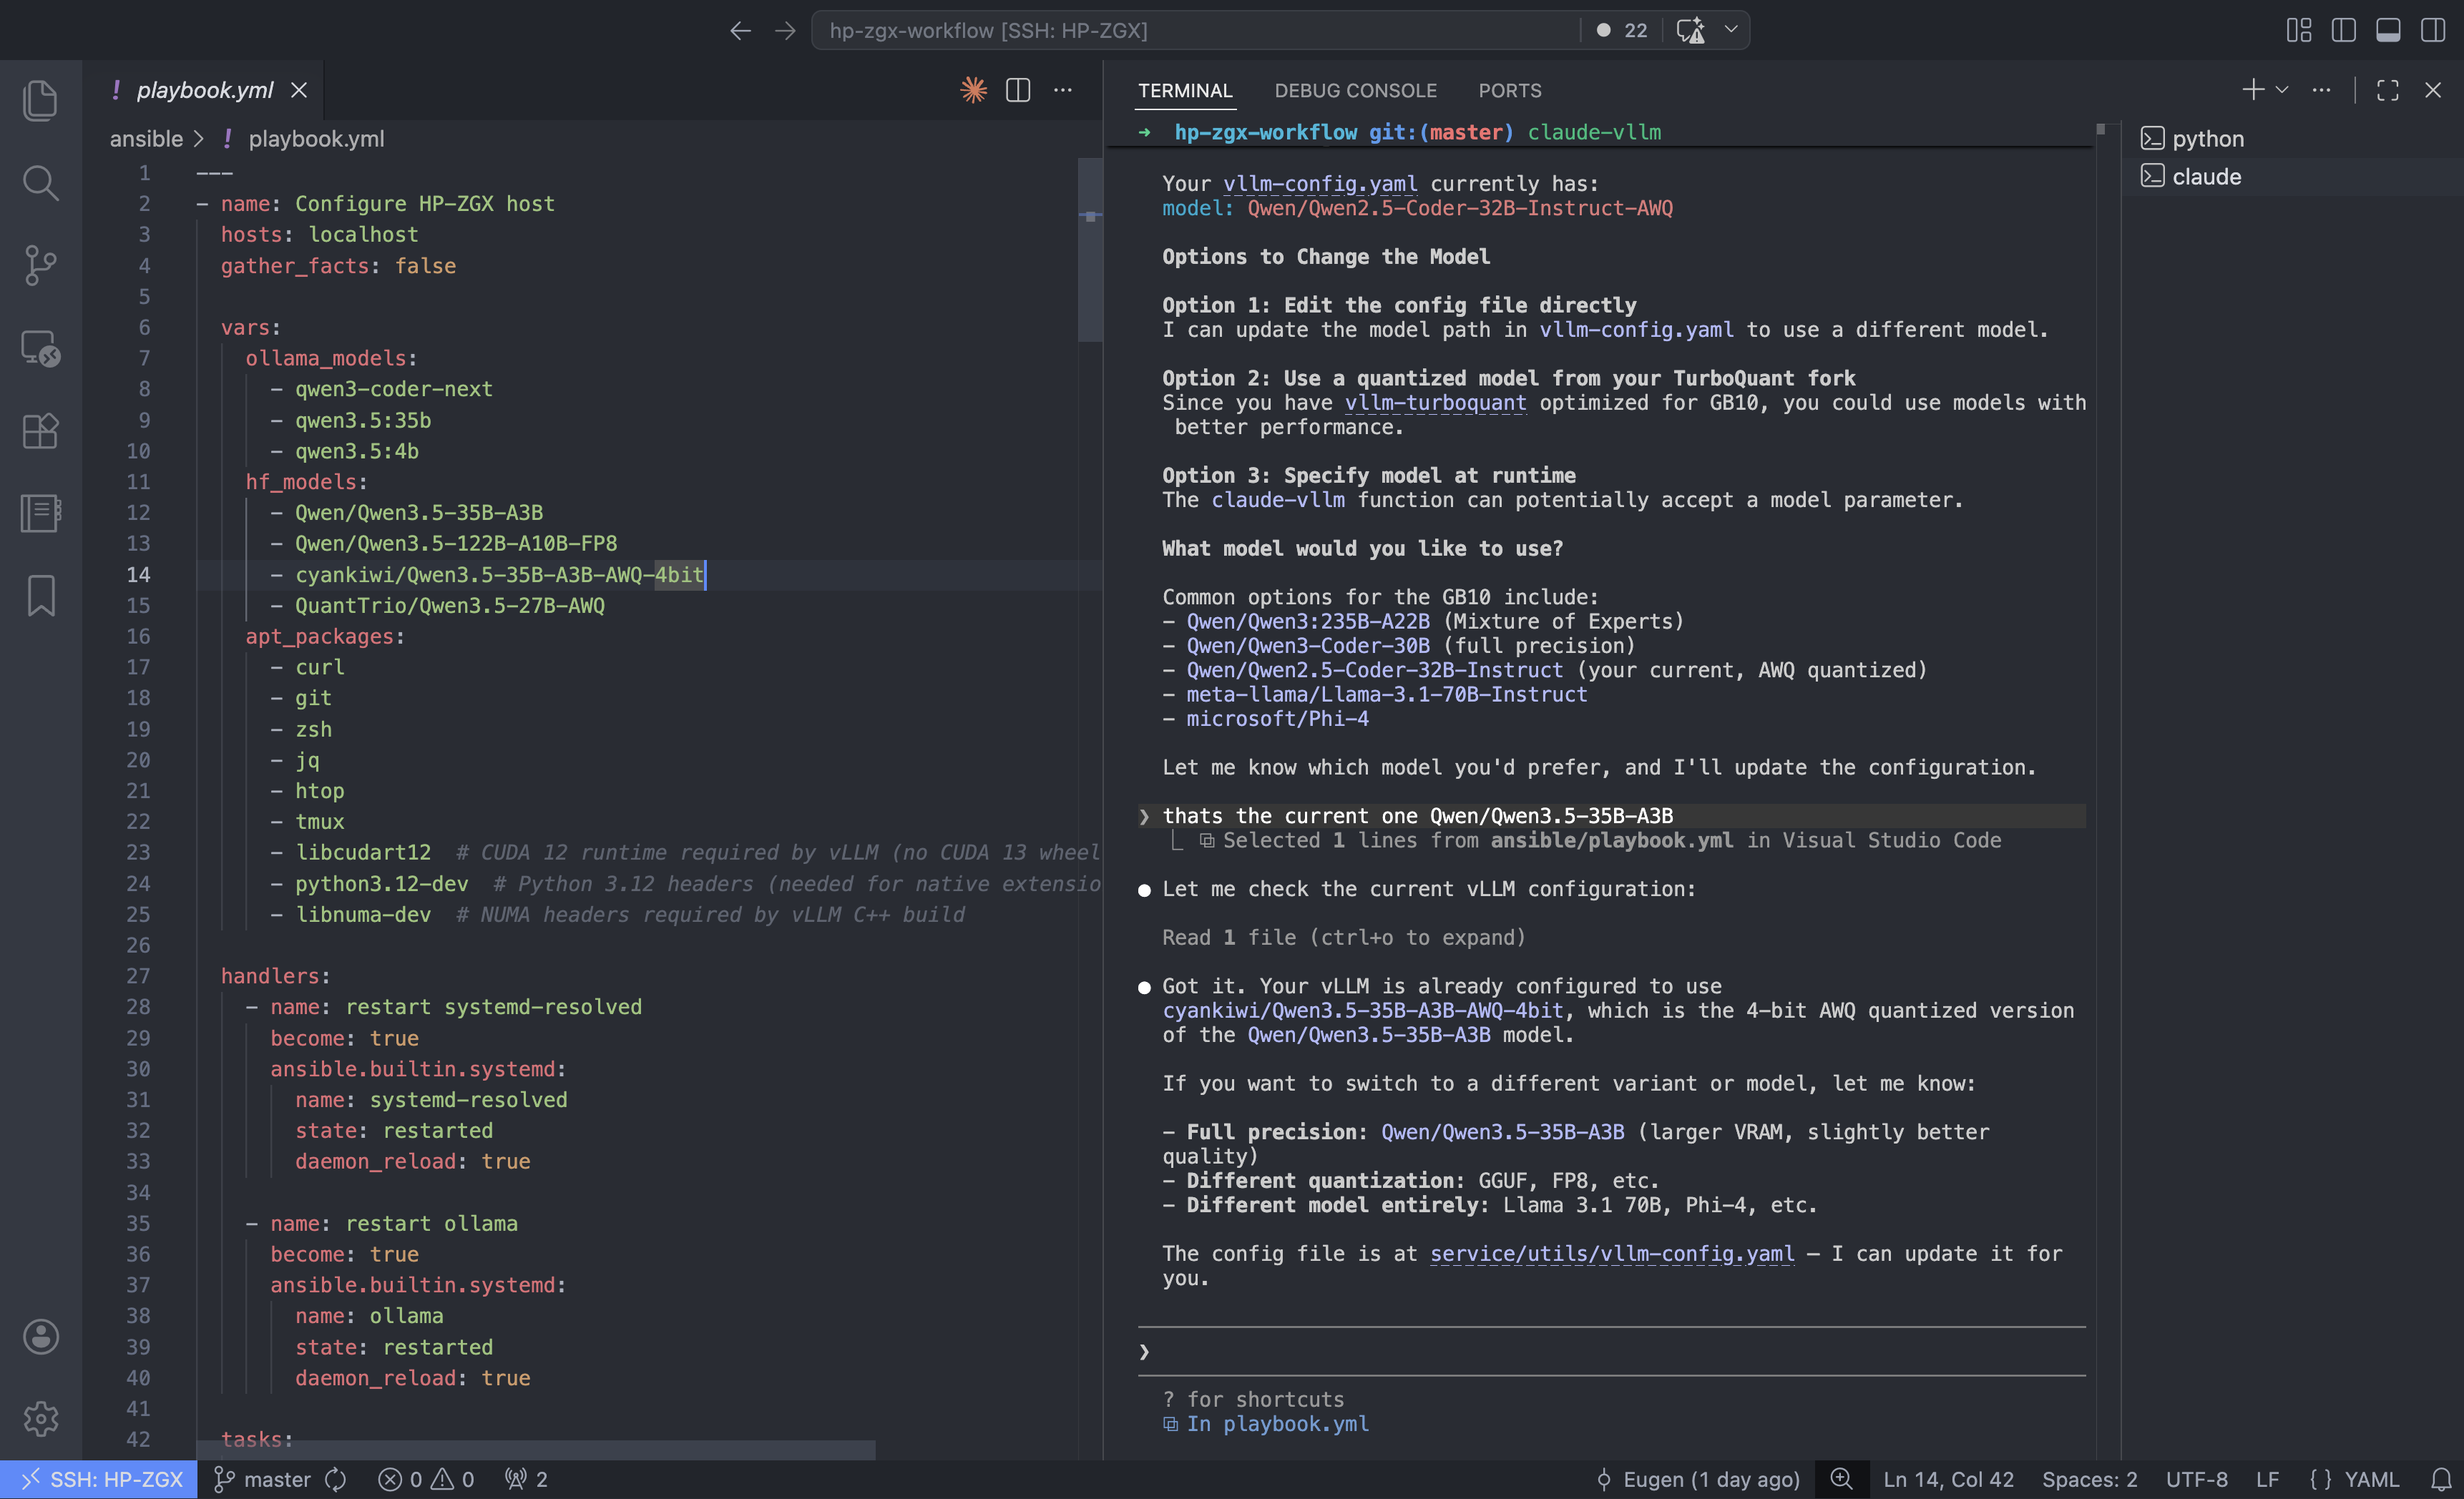Select the python terminal in list

click(x=2208, y=139)
